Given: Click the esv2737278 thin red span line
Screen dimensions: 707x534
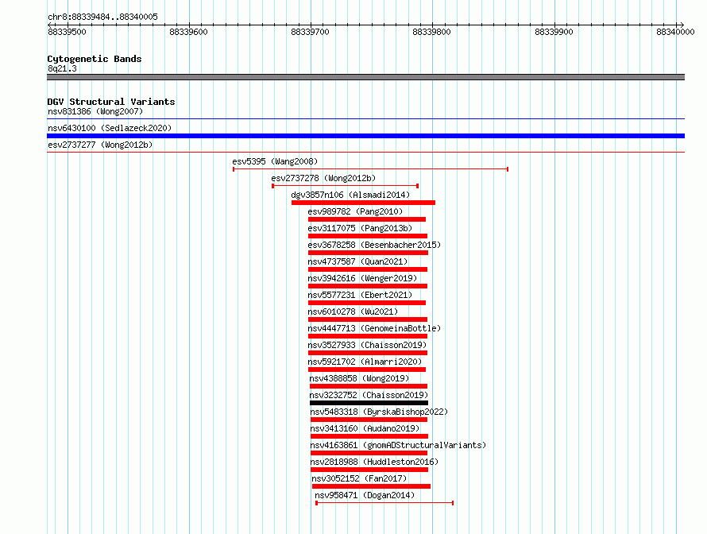Looking at the screenshot, I should point(346,186).
